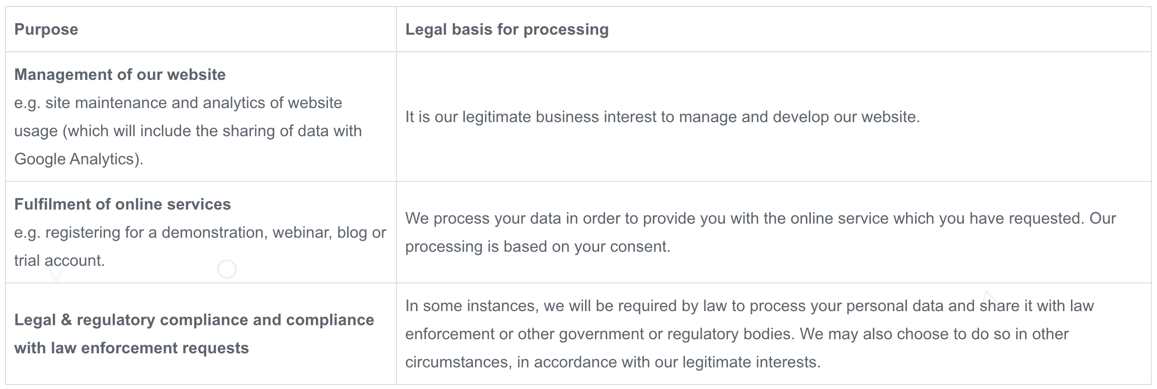Select the Google Analytics text
The image size is (1157, 389).
[x=78, y=159]
